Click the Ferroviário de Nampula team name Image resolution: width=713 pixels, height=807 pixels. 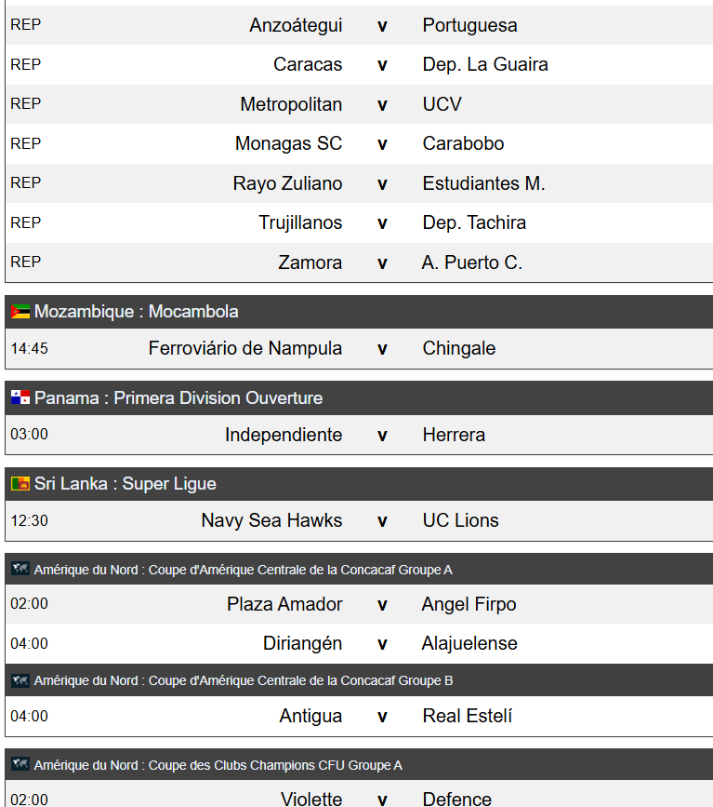click(x=245, y=348)
